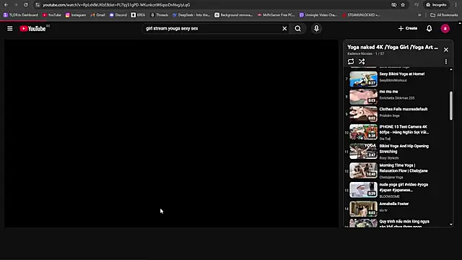Expand the hidden bookmarks chevron
Screen dimensions: 462x260
419,15
